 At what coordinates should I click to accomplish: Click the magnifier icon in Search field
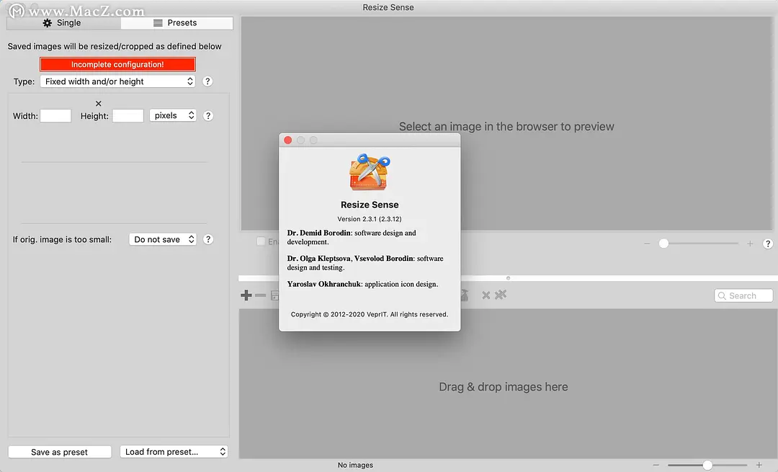coord(722,295)
